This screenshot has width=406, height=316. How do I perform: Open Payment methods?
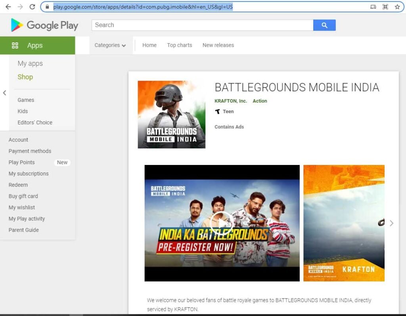point(30,151)
